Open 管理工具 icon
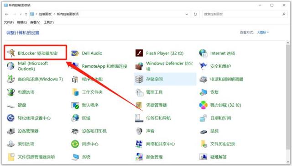 pyautogui.click(x=140, y=92)
